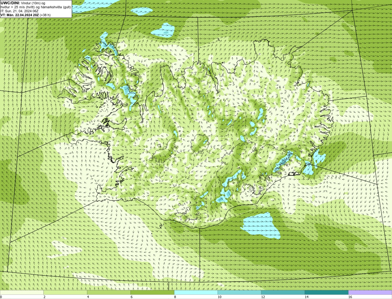Click the 10-12 m/s teal legend swatch
392x299 pixels.
(x=239, y=292)
